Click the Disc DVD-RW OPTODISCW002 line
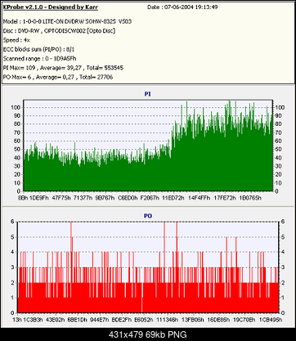Viewport: 296px width, 341px height. pyautogui.click(x=59, y=31)
